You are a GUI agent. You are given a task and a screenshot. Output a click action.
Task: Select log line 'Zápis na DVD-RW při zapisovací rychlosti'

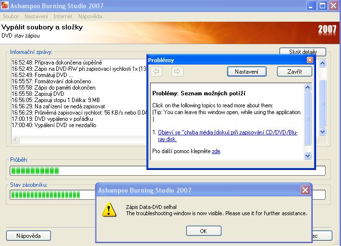pyautogui.click(x=79, y=69)
